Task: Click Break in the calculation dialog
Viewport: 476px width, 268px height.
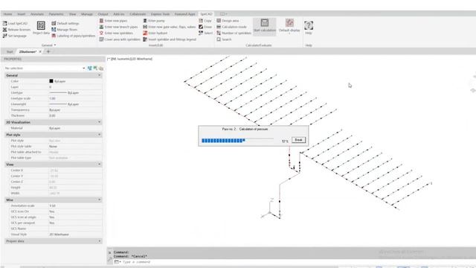Action: [x=298, y=140]
